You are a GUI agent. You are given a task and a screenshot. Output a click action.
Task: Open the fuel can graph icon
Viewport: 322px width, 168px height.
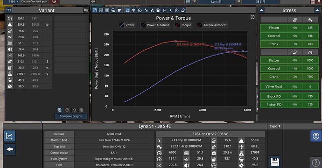pos(158,10)
